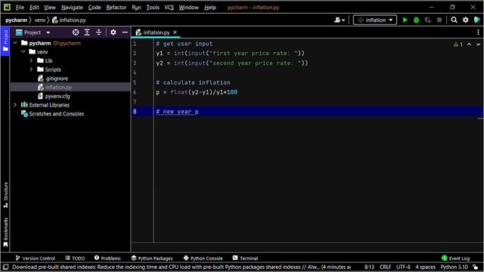Open the JetBrains Toolbox icon at toolbar end

pos(477,20)
